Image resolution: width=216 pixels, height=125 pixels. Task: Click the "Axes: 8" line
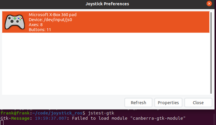[x=36, y=25]
